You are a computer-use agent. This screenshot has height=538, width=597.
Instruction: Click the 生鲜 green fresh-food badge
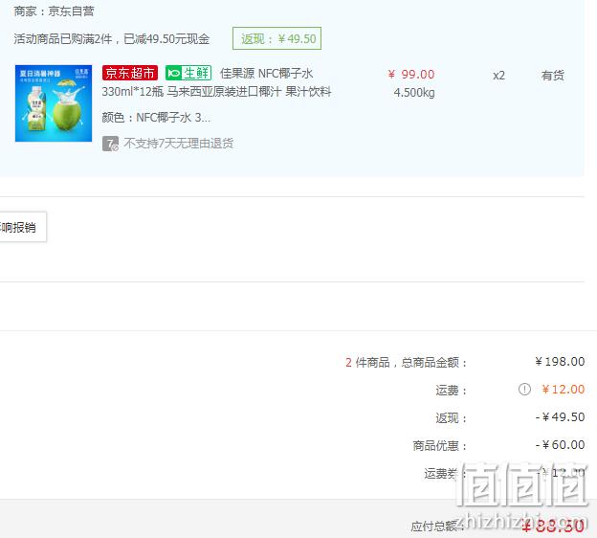pos(188,73)
